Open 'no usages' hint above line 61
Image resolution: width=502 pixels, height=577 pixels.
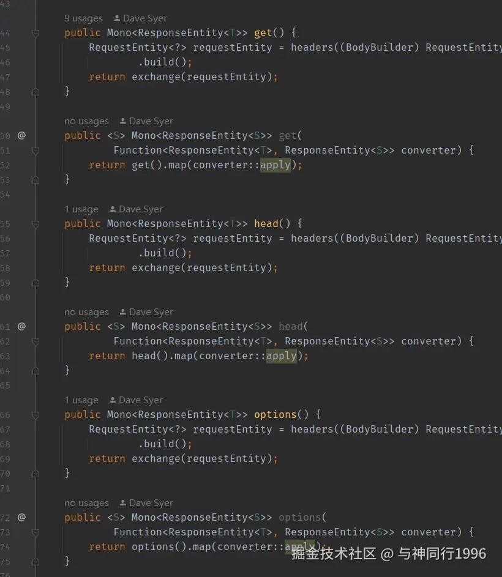[86, 312]
